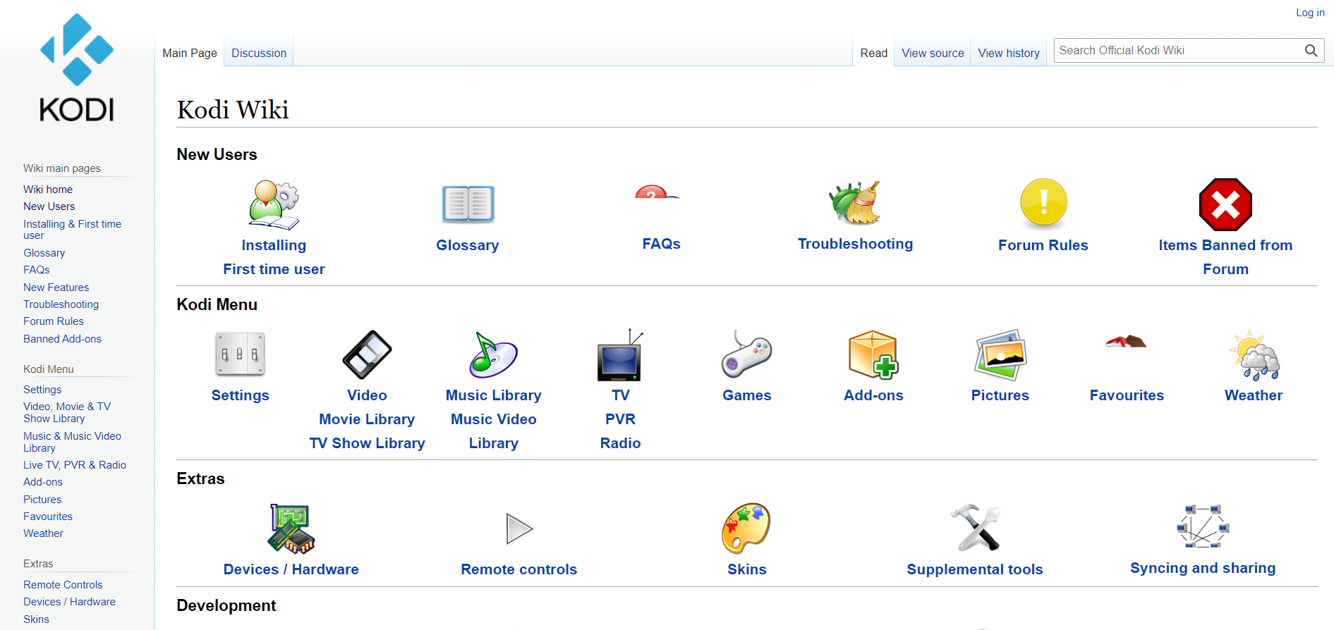The height and width of the screenshot is (630, 1334).
Task: Open Add-ons in the sidebar
Action: (x=42, y=482)
